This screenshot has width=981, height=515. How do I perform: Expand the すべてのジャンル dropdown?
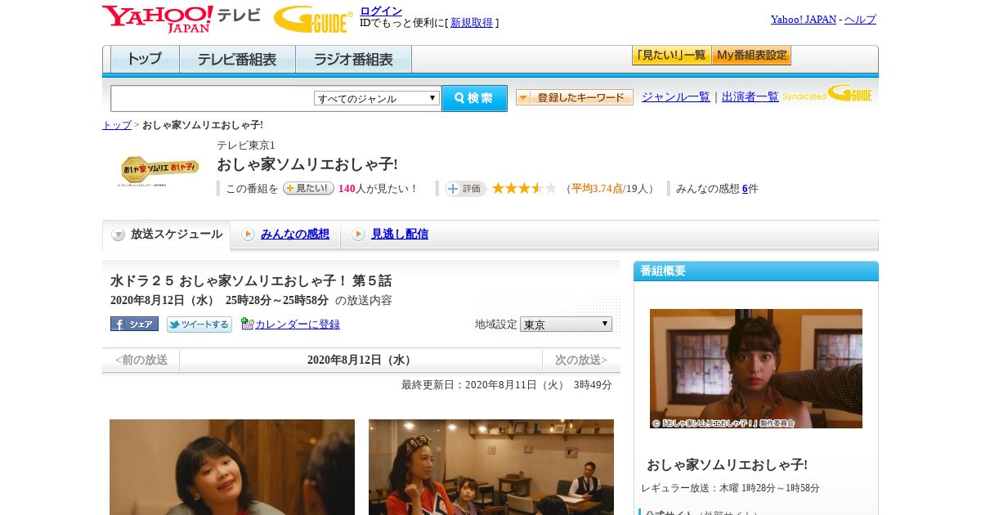click(x=377, y=98)
